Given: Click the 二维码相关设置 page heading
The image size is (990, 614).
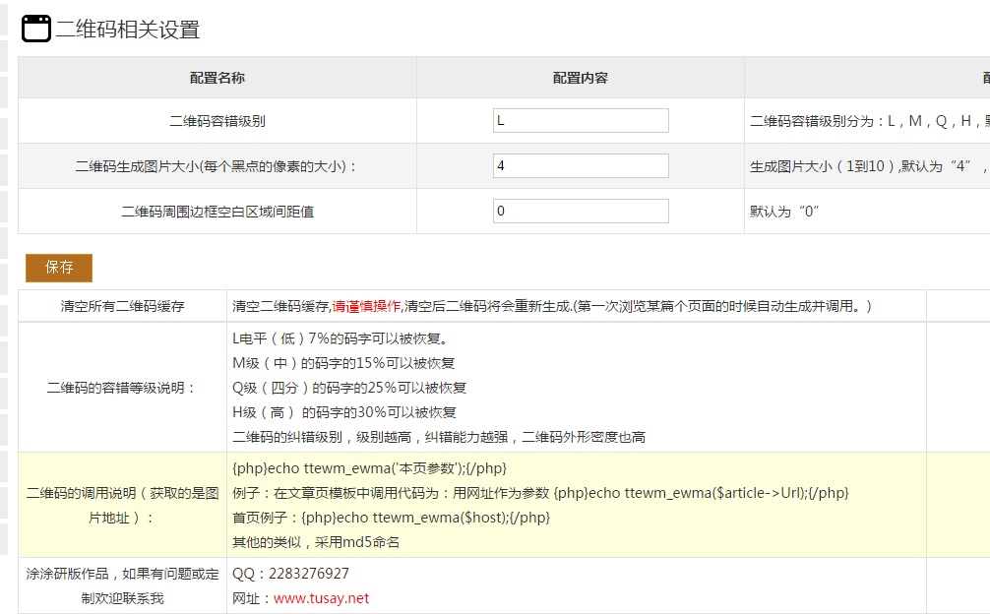Looking at the screenshot, I should (128, 30).
